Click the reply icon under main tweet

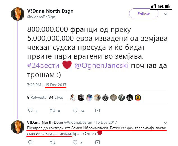click(x=30, y=110)
